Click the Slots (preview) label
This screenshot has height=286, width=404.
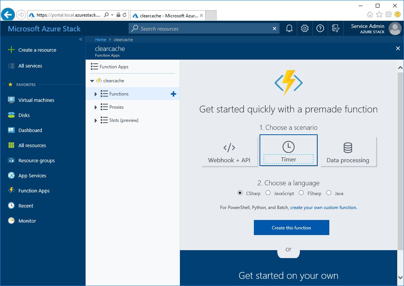click(x=124, y=120)
